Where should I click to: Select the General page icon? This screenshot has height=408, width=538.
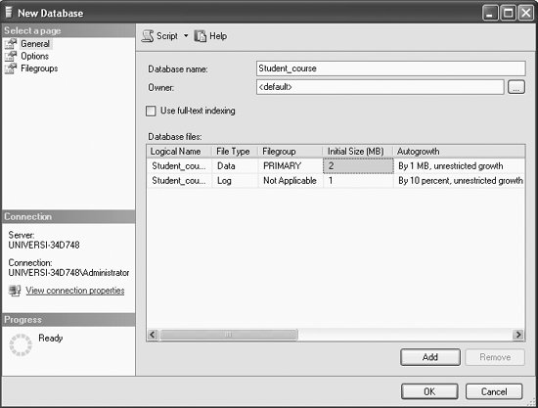click(x=11, y=44)
